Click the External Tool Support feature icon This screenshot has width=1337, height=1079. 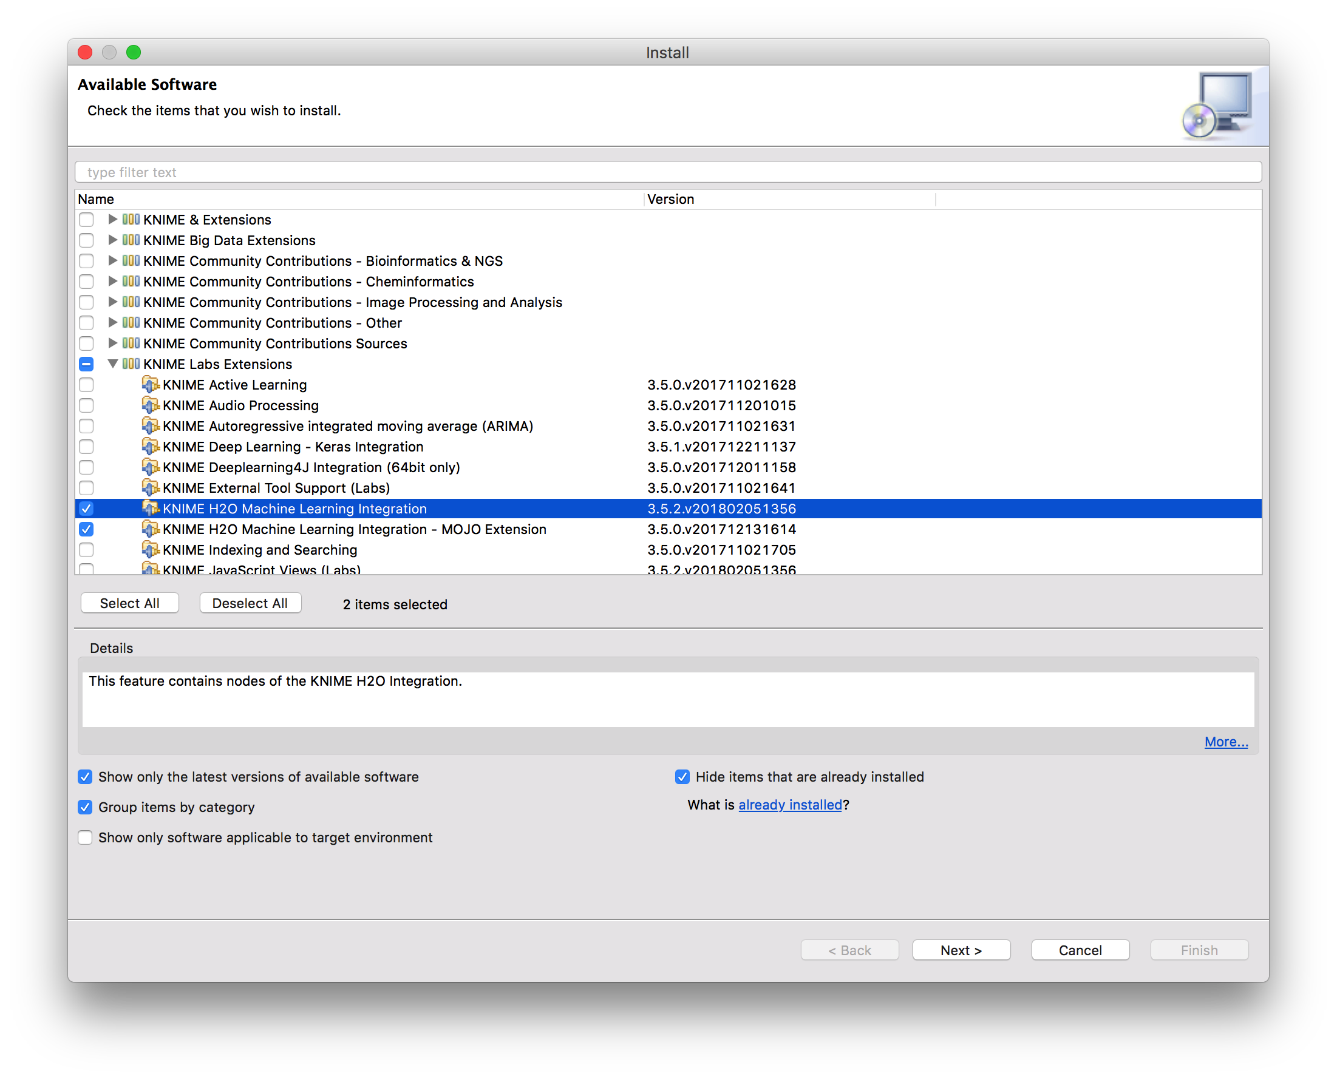click(151, 488)
